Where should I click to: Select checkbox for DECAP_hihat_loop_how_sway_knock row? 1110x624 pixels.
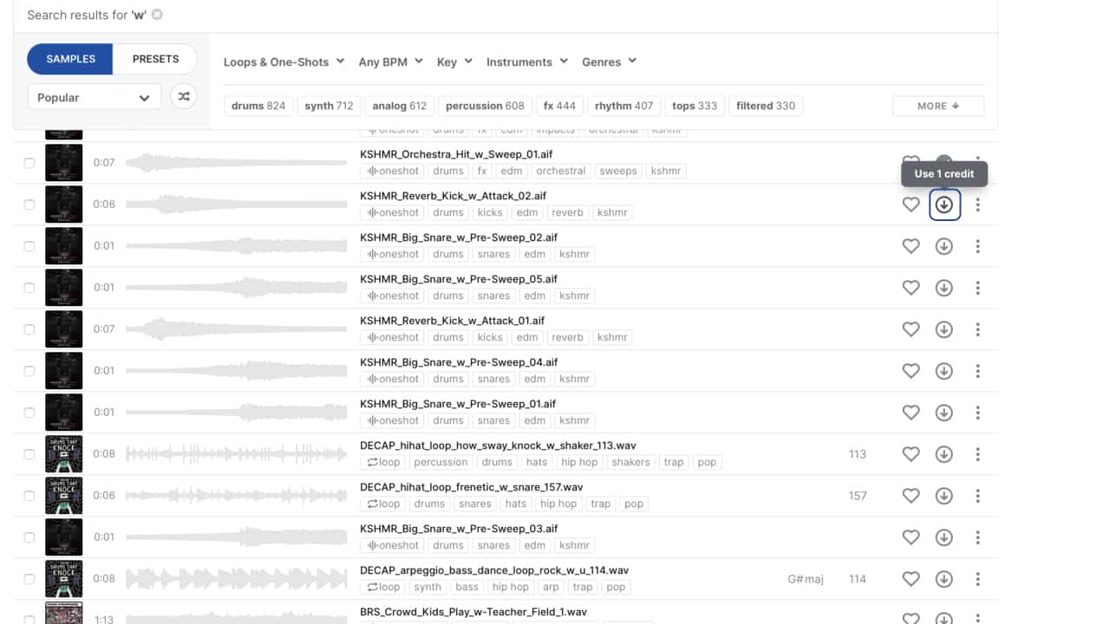pyautogui.click(x=29, y=454)
